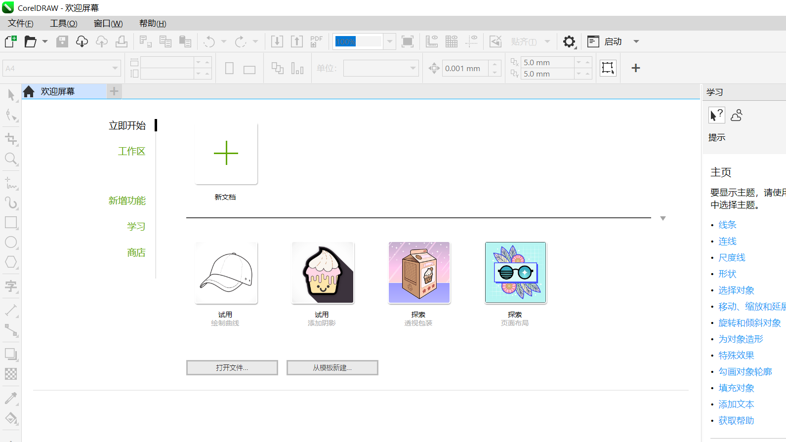
Task: Click the Open folder toolbar icon
Action: [x=31, y=41]
